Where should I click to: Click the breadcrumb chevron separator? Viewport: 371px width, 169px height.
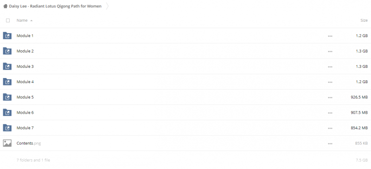pyautogui.click(x=108, y=6)
